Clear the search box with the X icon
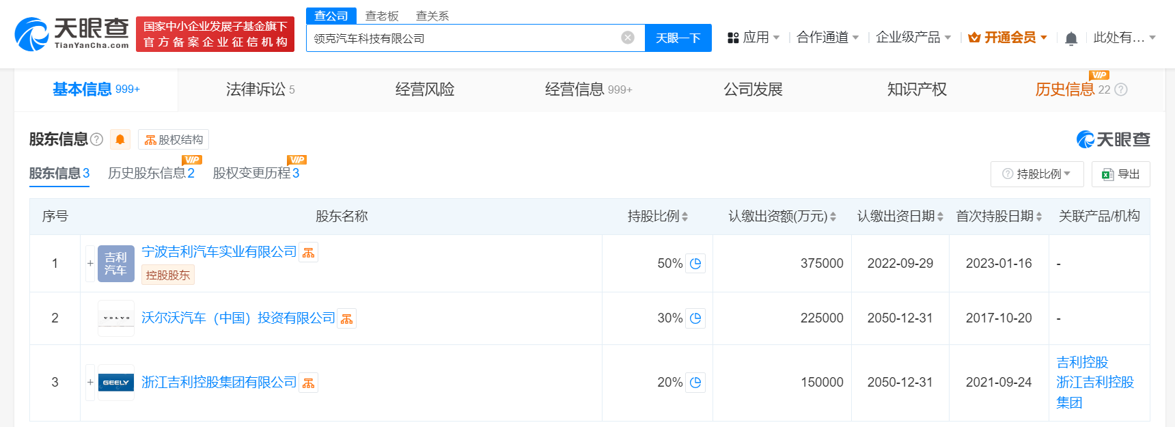This screenshot has width=1175, height=427. 627,38
